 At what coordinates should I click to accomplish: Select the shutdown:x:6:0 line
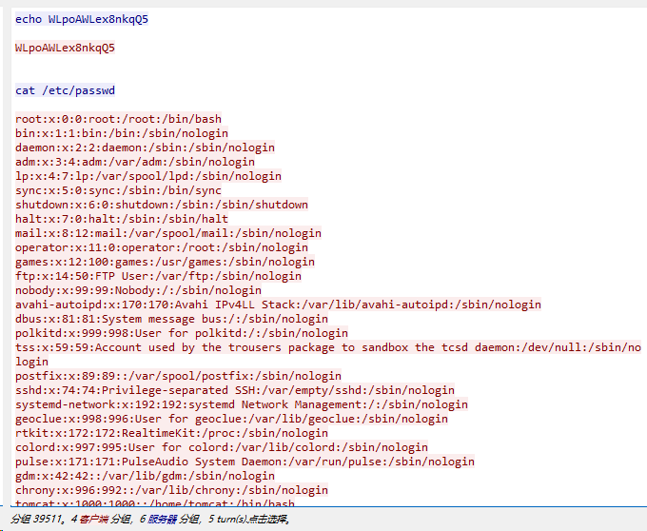pos(162,205)
